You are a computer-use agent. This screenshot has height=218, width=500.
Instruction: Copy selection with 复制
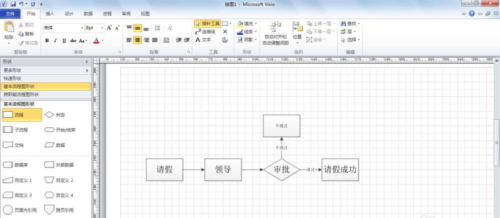pyautogui.click(x=26, y=34)
